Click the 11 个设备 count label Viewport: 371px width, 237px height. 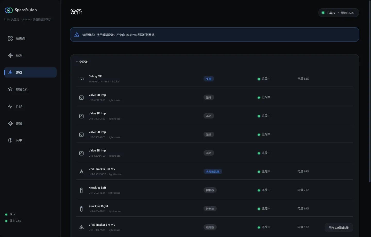point(82,62)
